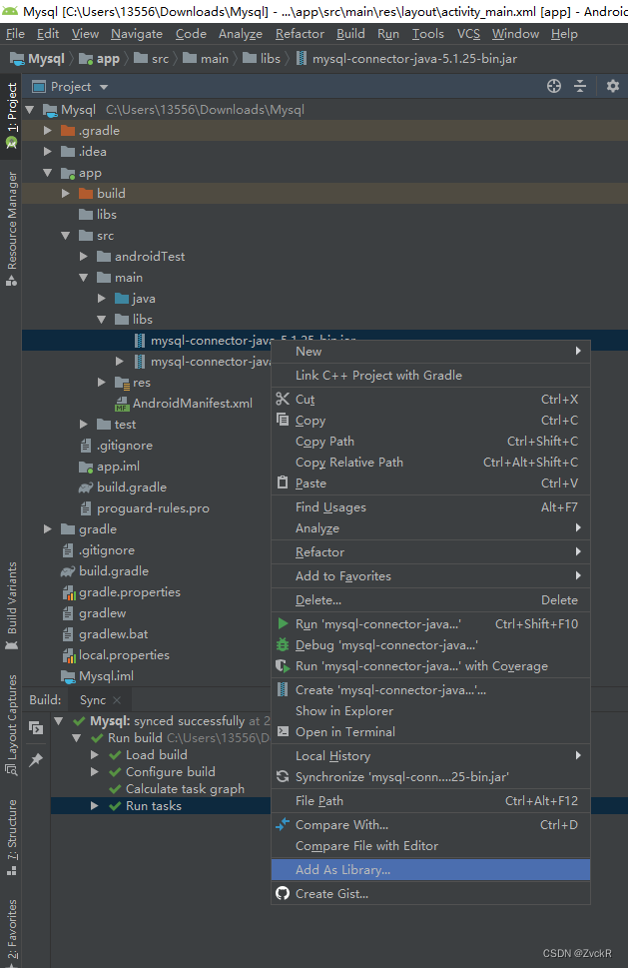Click the Copy icon in context menu
Screen dimensions: 628x968
[x=283, y=420]
